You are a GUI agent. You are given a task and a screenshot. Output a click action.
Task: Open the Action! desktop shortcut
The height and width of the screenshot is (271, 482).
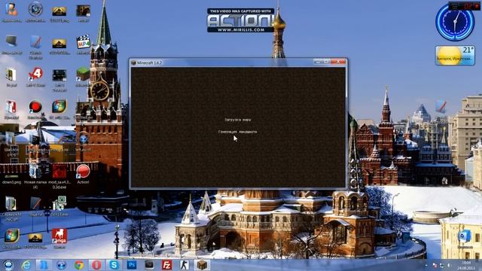pyautogui.click(x=83, y=174)
